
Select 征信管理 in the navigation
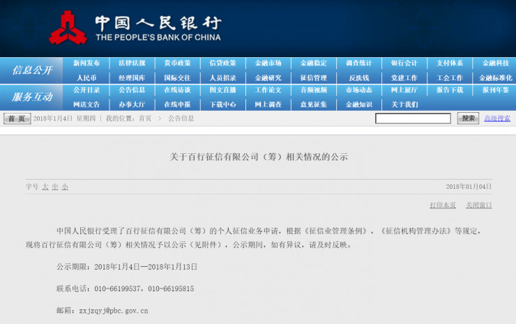point(313,78)
